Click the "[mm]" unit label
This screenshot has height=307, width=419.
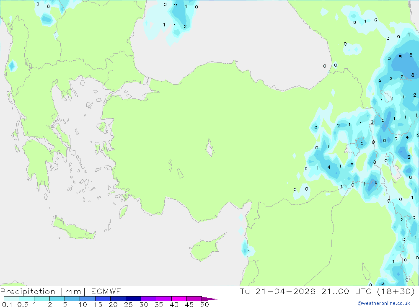tap(73, 292)
